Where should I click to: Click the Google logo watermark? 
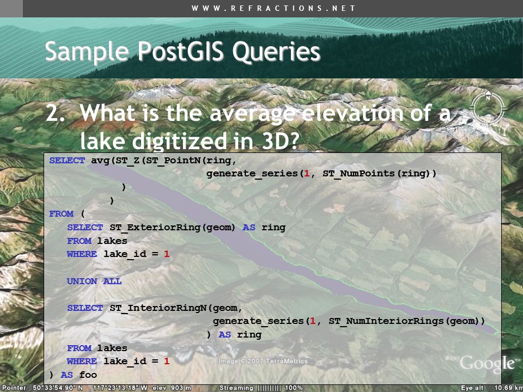coord(488,363)
